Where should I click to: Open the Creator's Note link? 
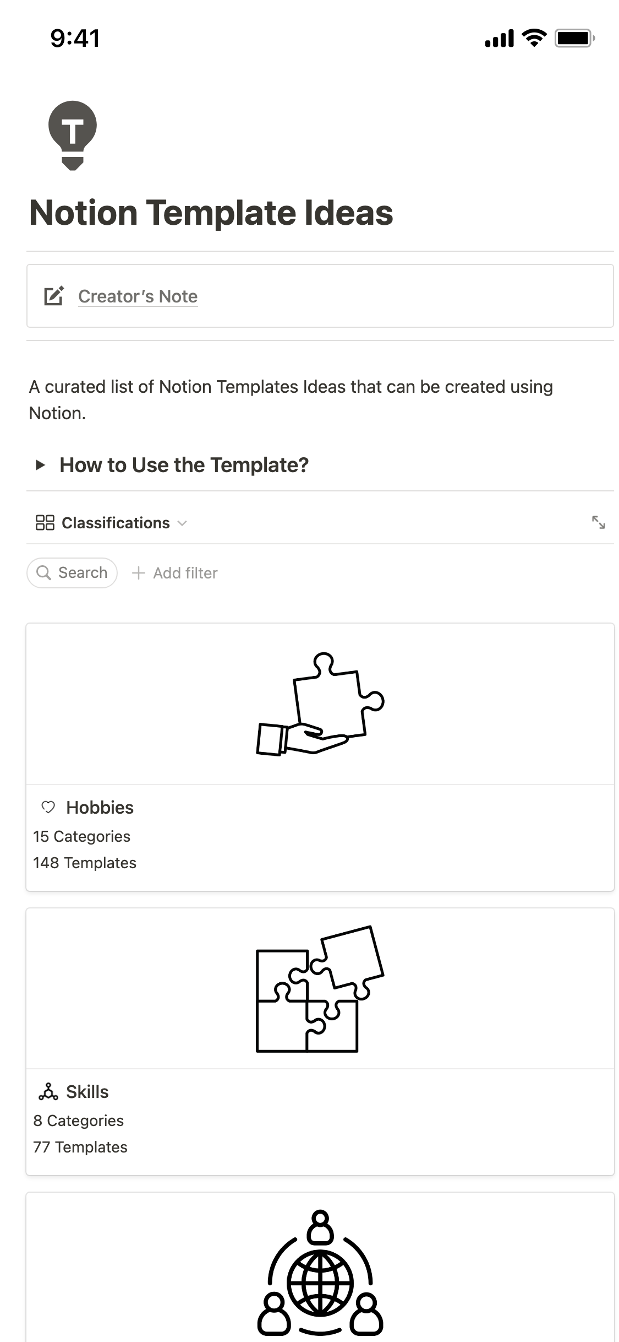point(138,296)
